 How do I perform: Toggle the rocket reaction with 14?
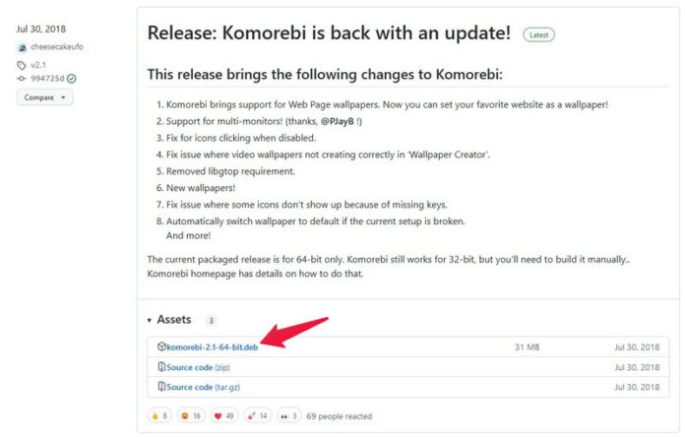(x=257, y=416)
